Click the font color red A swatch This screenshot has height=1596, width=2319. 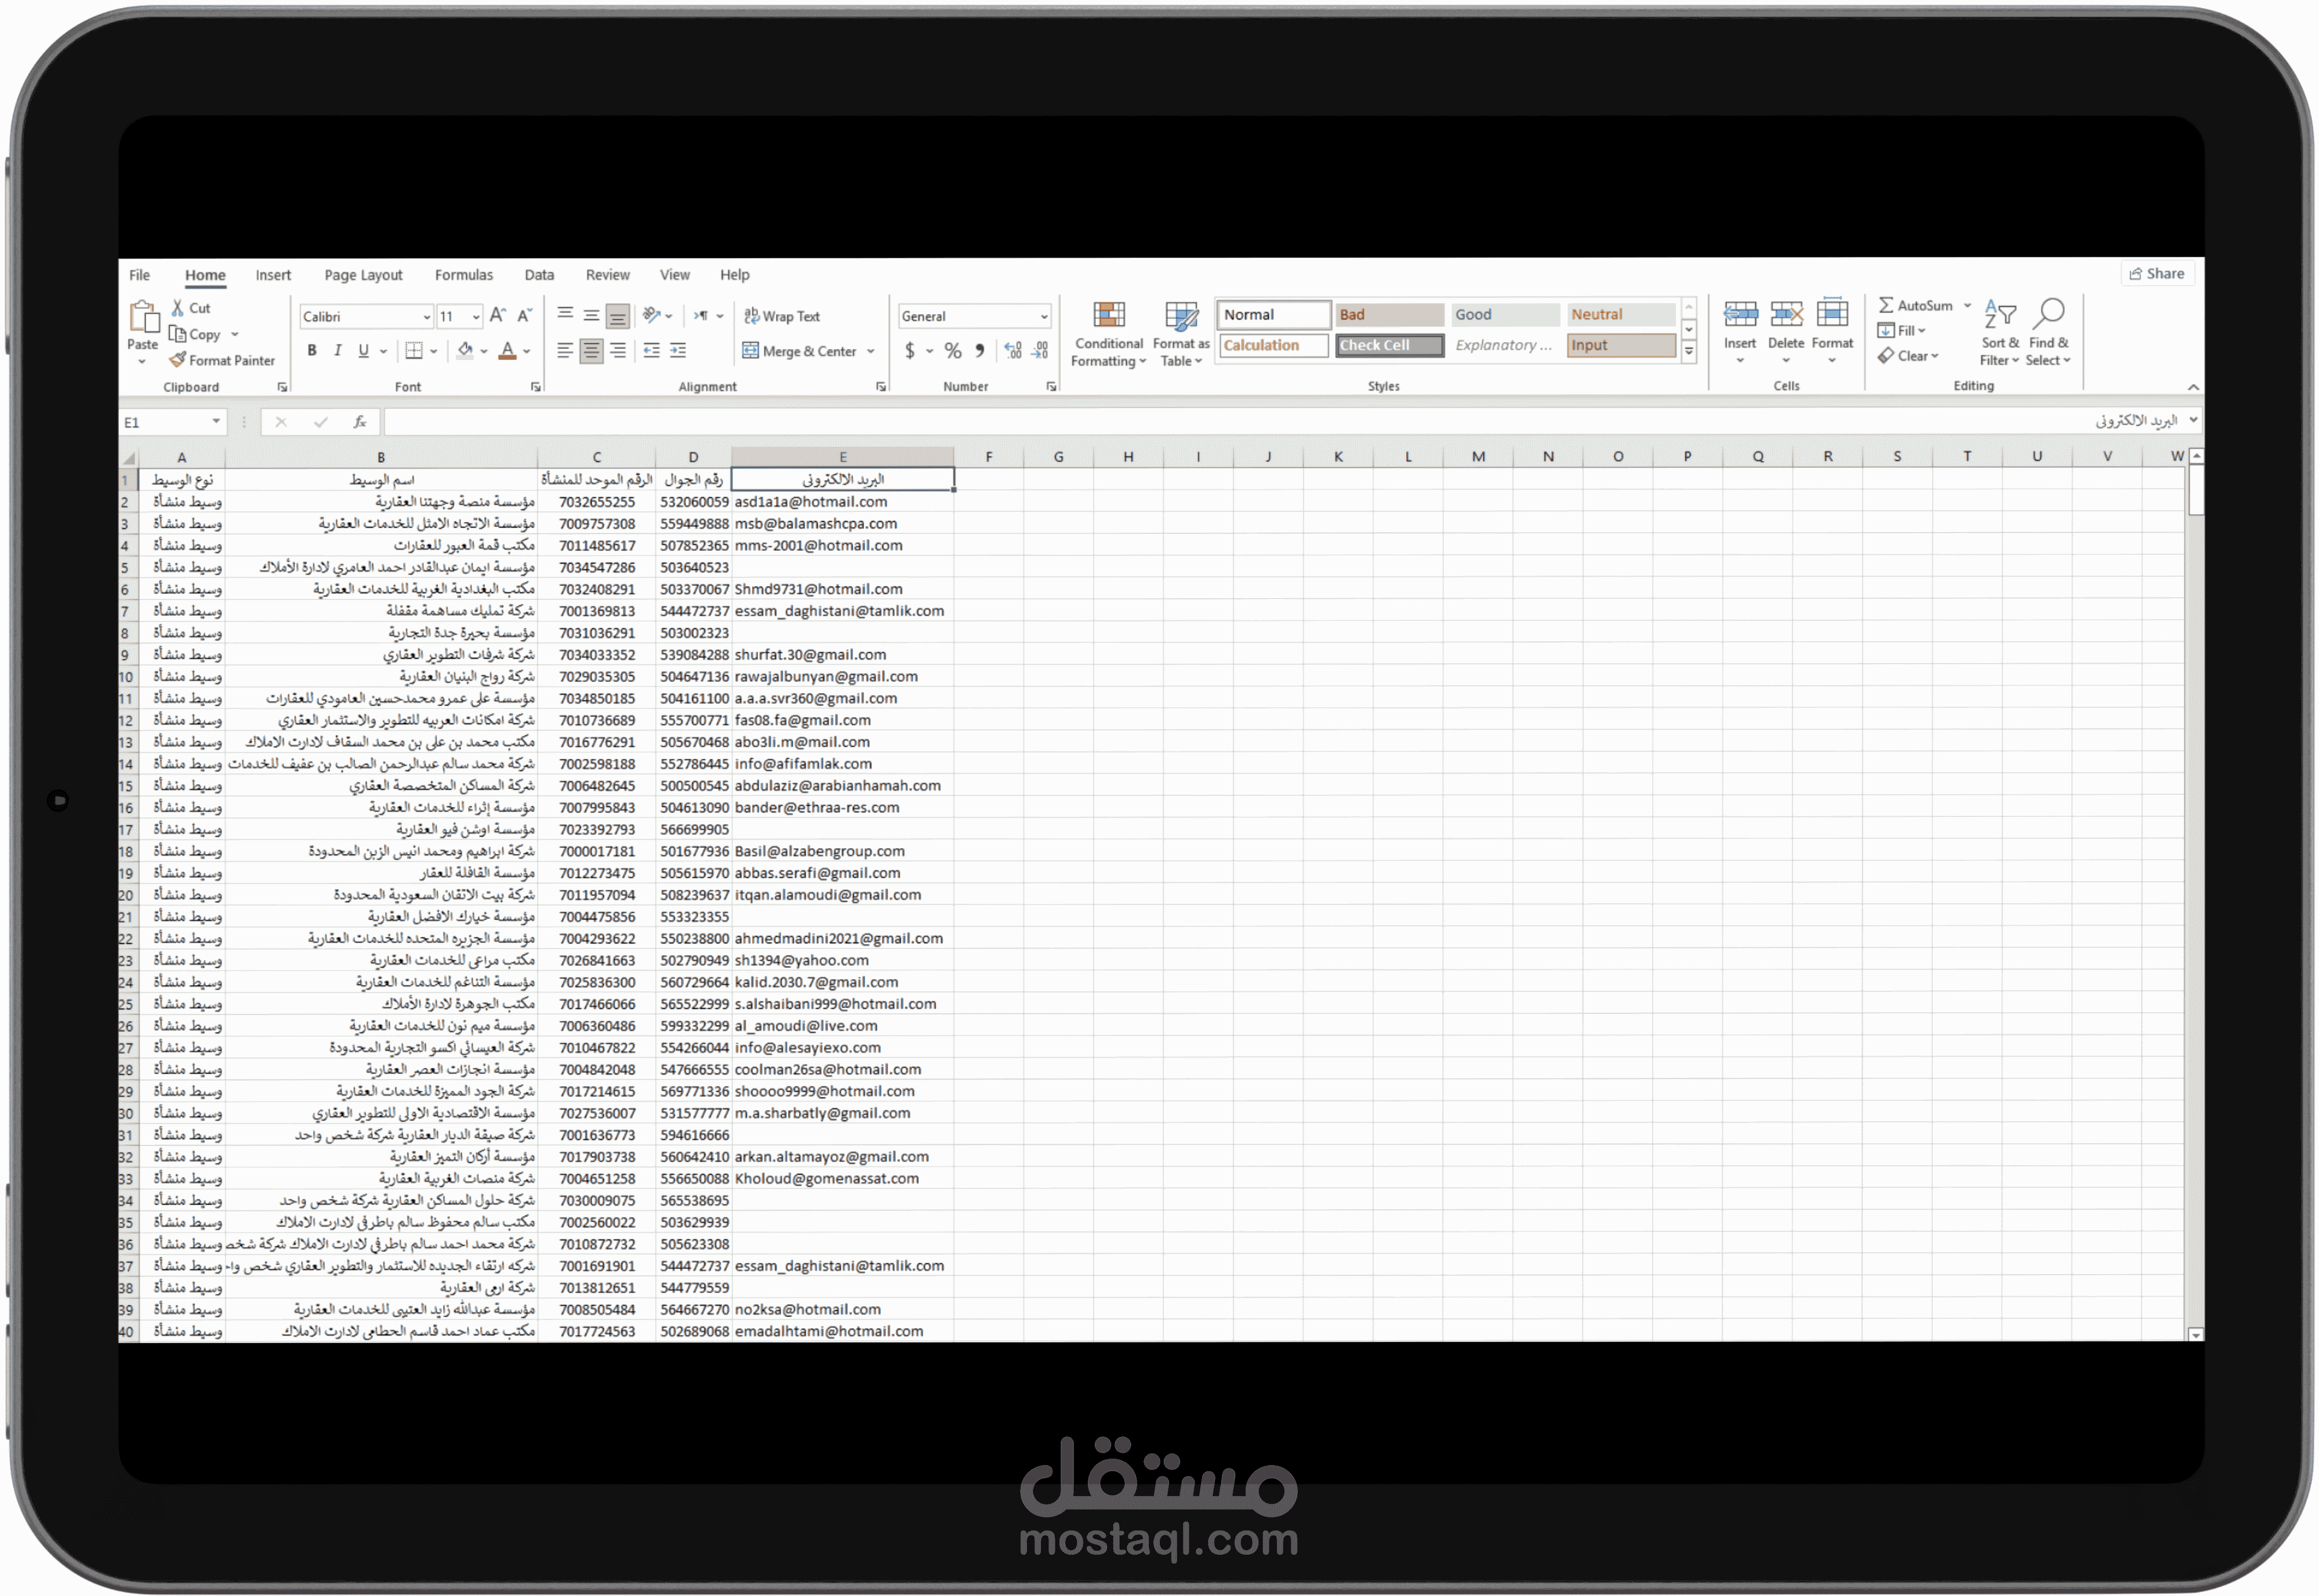(x=507, y=351)
